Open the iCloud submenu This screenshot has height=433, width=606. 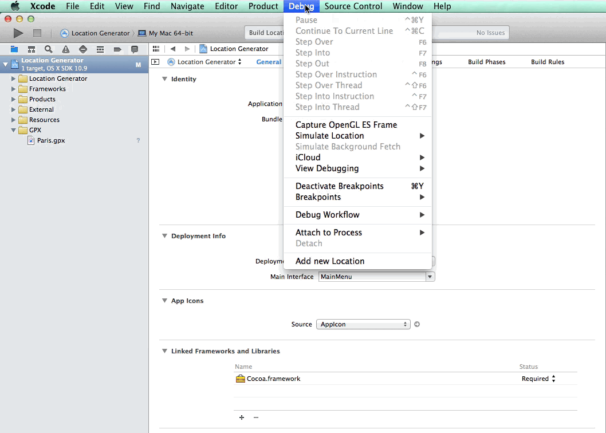tap(357, 158)
